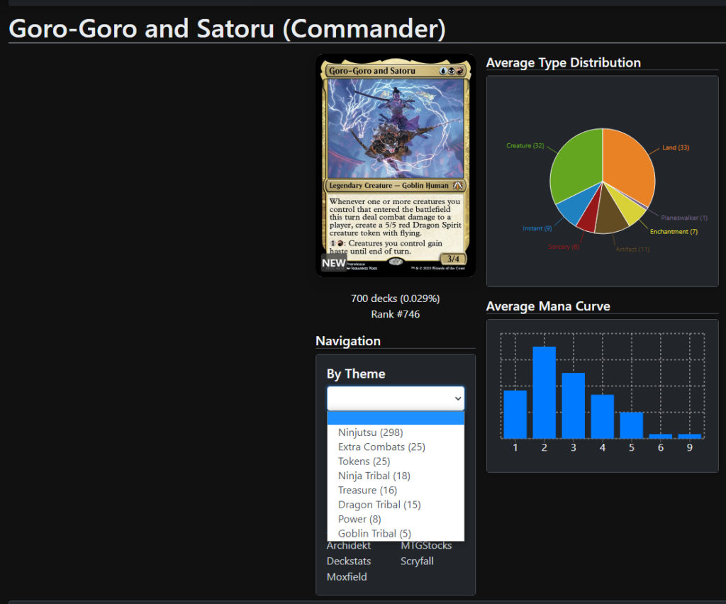
Task: Click mana curve bar for cost 2
Action: 544,393
